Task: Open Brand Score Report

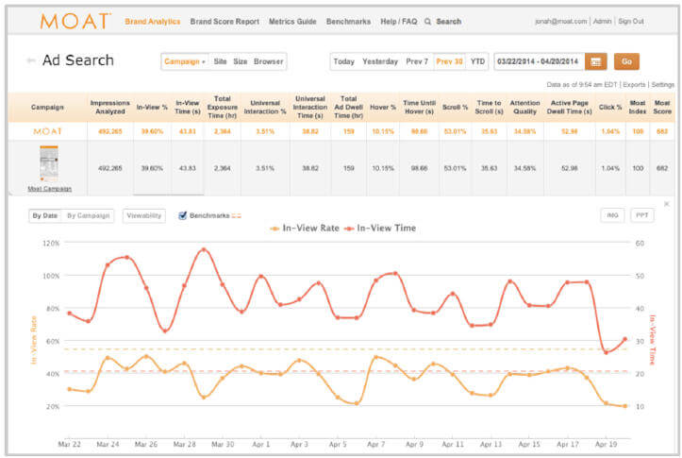Action: [x=225, y=22]
